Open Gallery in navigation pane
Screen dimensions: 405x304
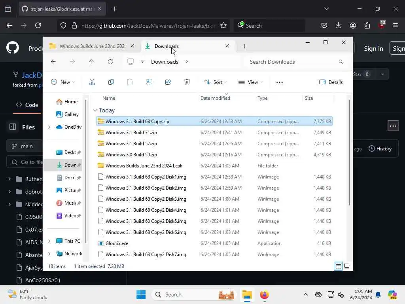tap(67, 114)
